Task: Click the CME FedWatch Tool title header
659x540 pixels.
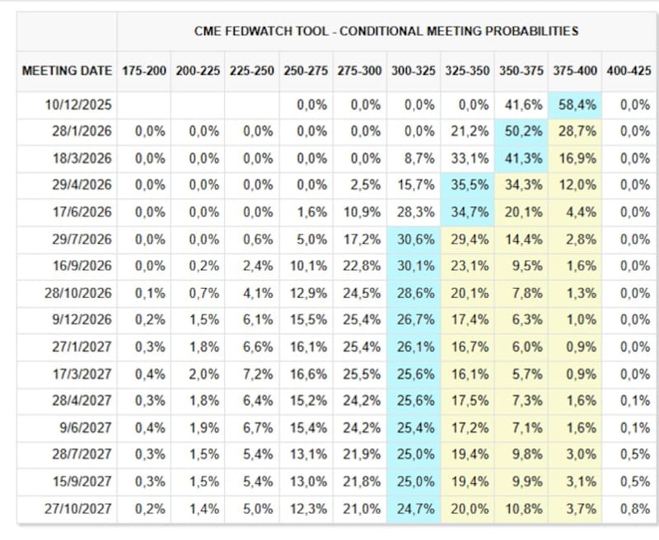Action: tap(386, 31)
